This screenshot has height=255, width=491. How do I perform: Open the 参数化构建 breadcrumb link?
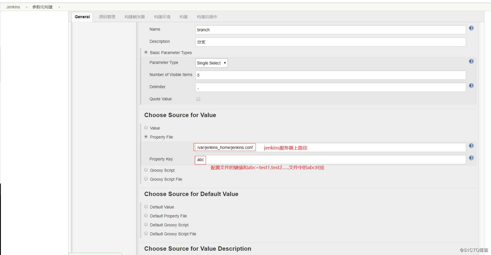pyautogui.click(x=43, y=7)
